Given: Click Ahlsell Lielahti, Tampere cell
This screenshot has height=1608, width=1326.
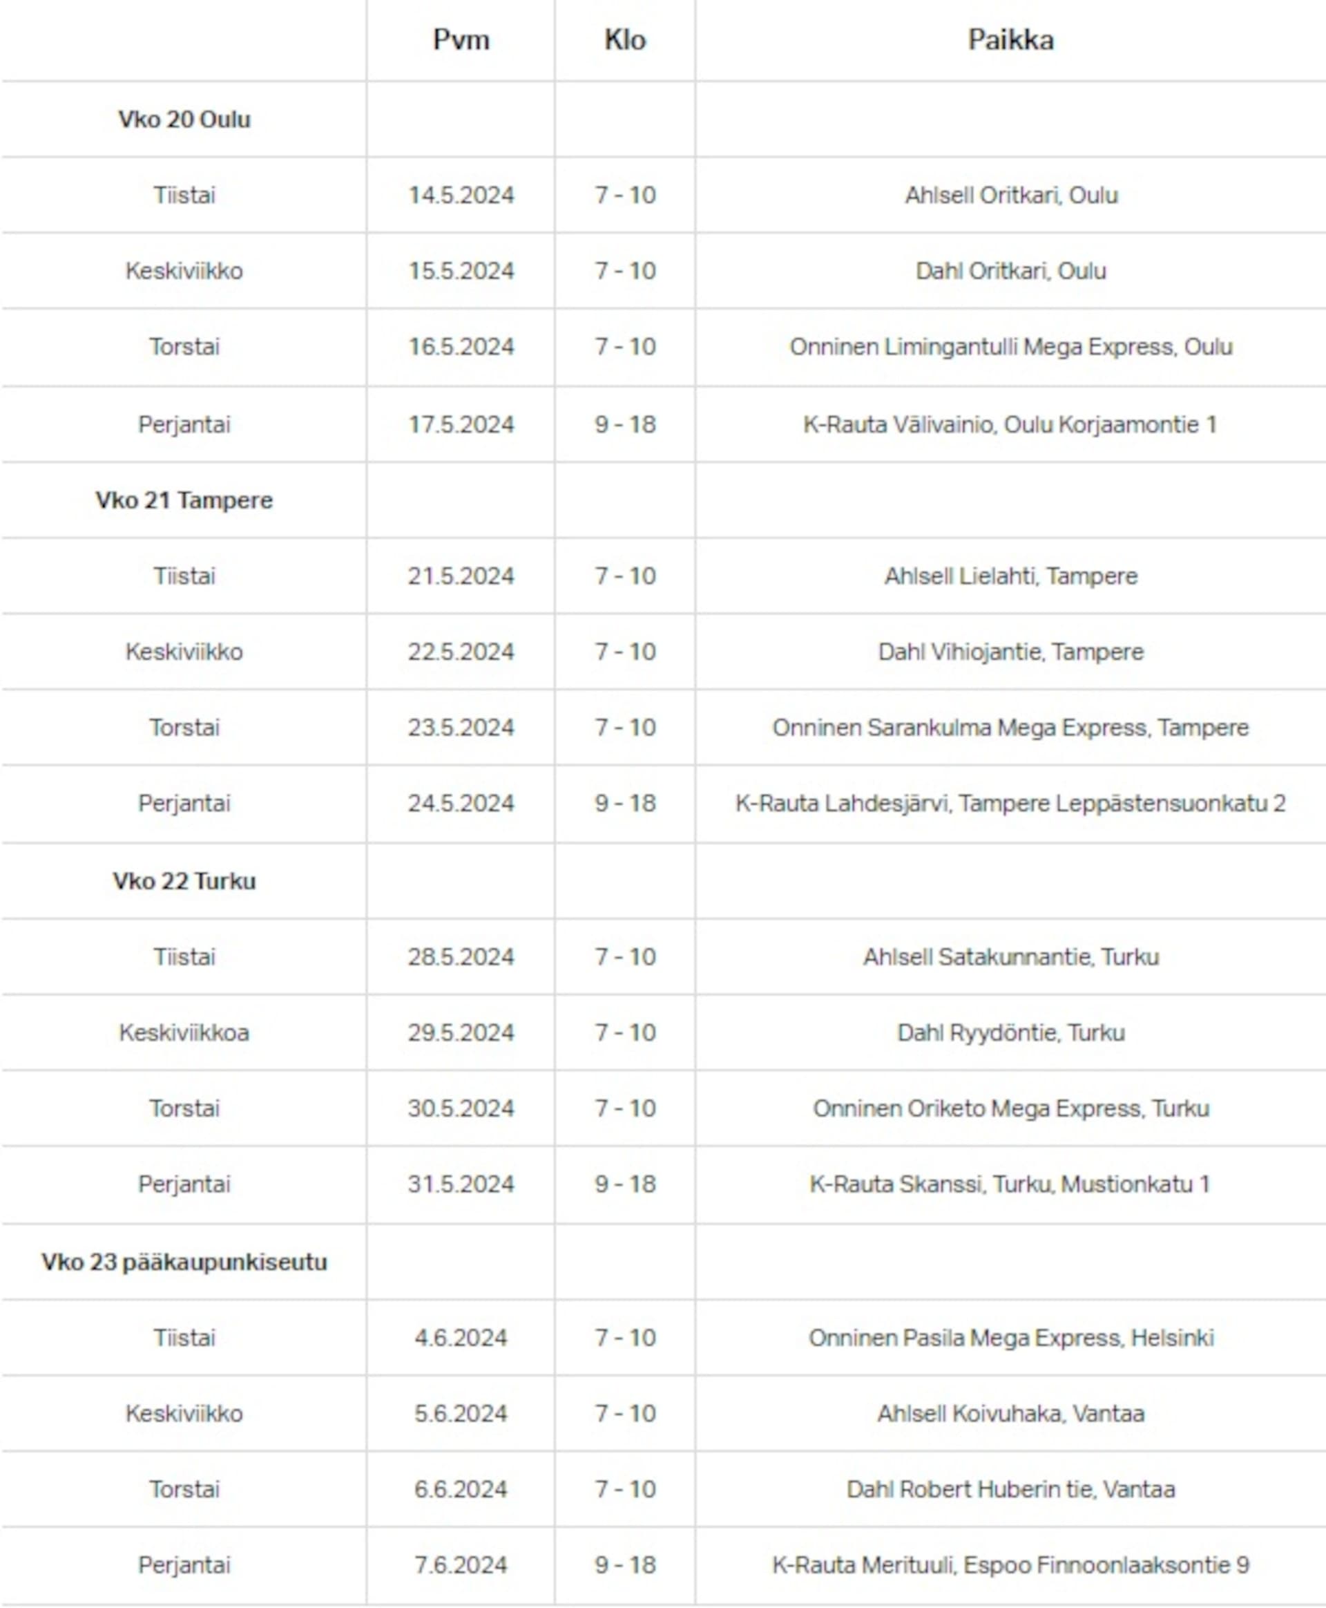Looking at the screenshot, I should [1010, 576].
